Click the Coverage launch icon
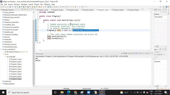Image resolution: width=170 pixels, height=95 pixels. [24, 7]
